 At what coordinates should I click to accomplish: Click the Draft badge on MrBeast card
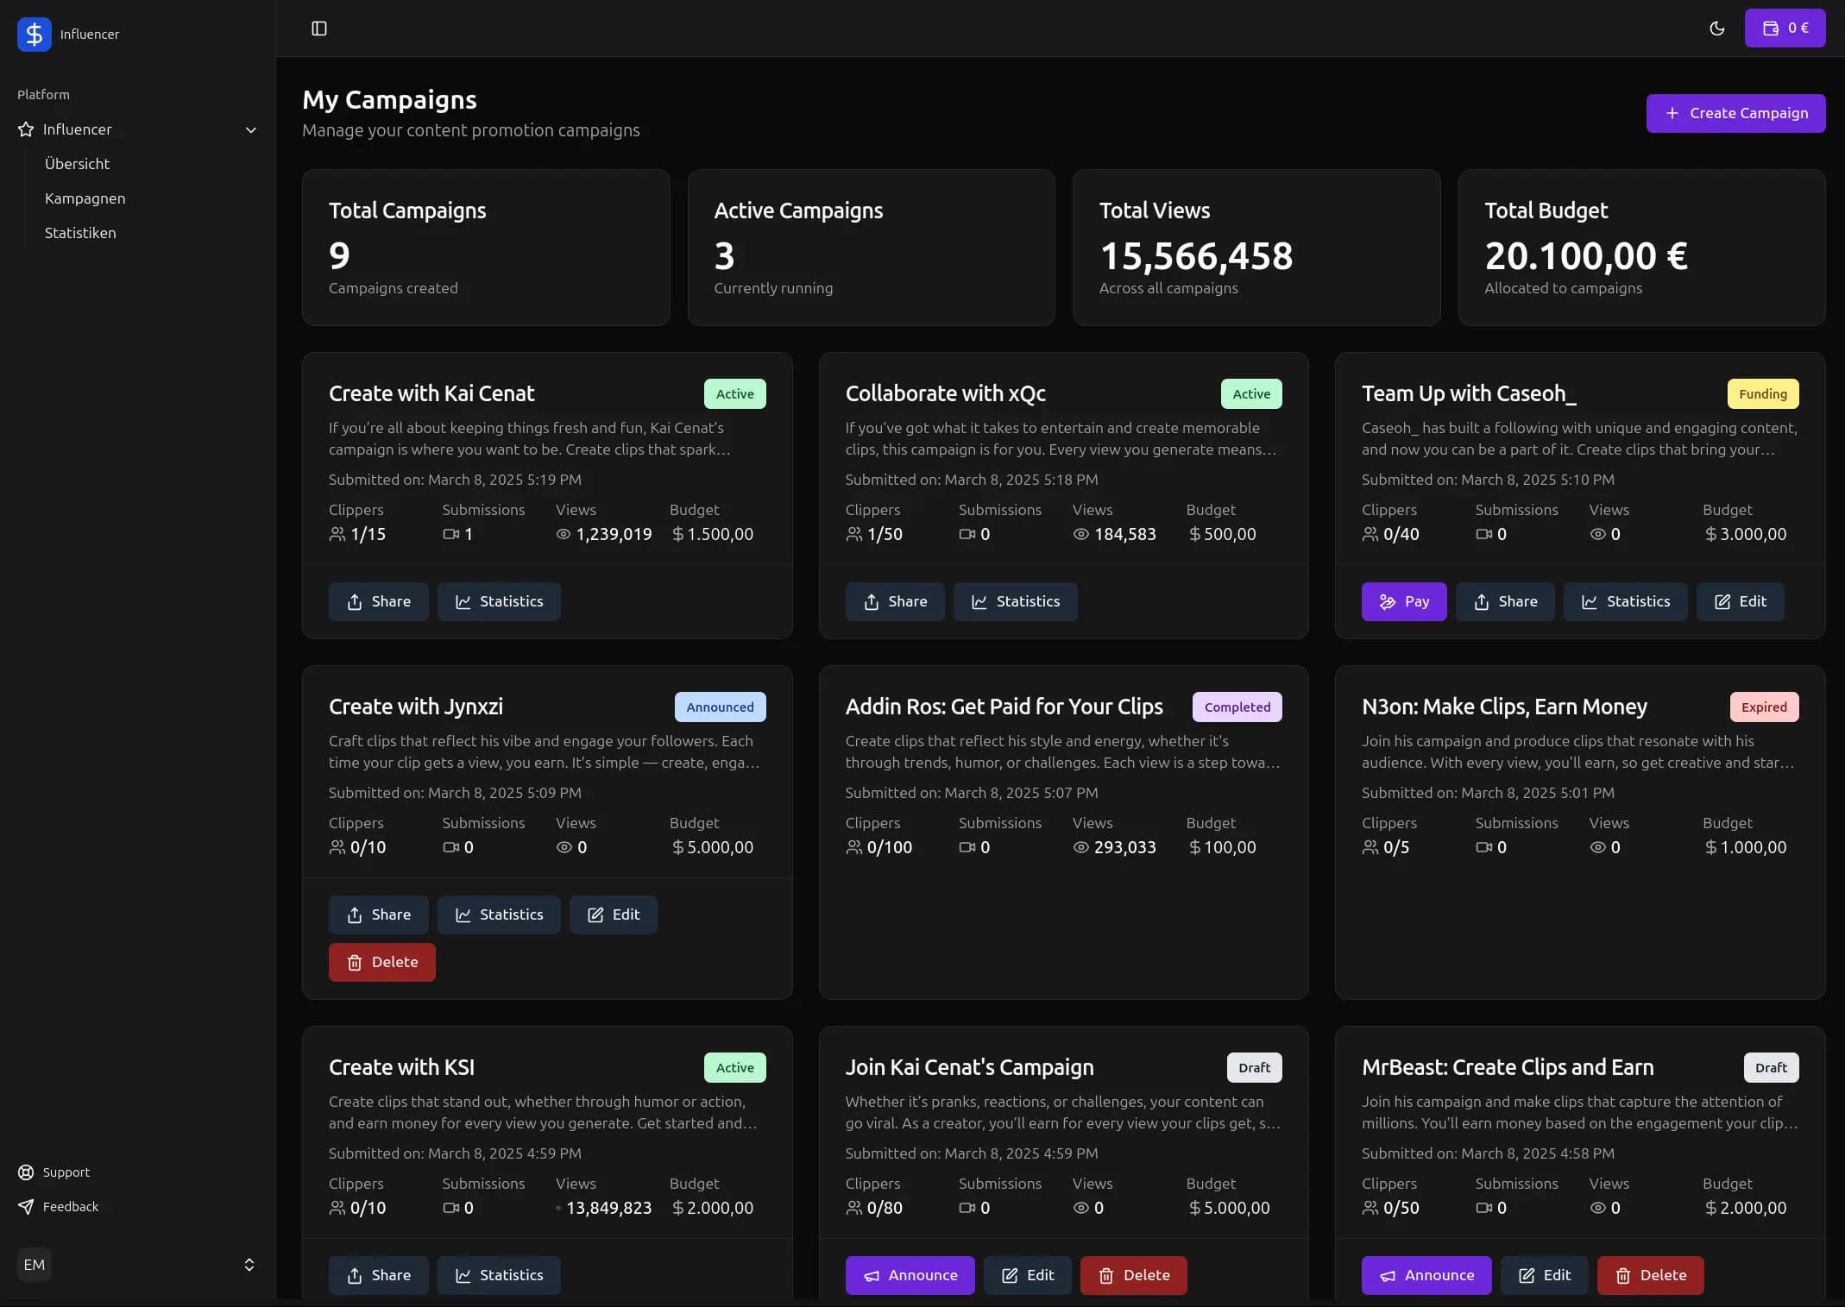click(1771, 1067)
